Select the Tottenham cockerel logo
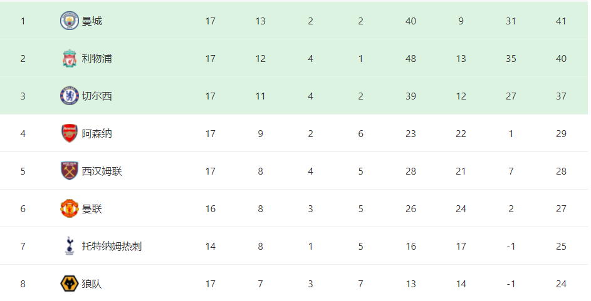Screen dimensions: 591x301 (70, 246)
